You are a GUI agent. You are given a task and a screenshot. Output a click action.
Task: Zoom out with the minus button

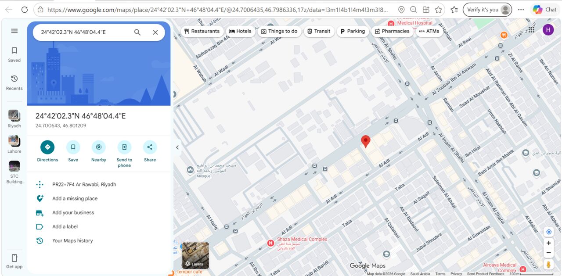[x=548, y=253]
